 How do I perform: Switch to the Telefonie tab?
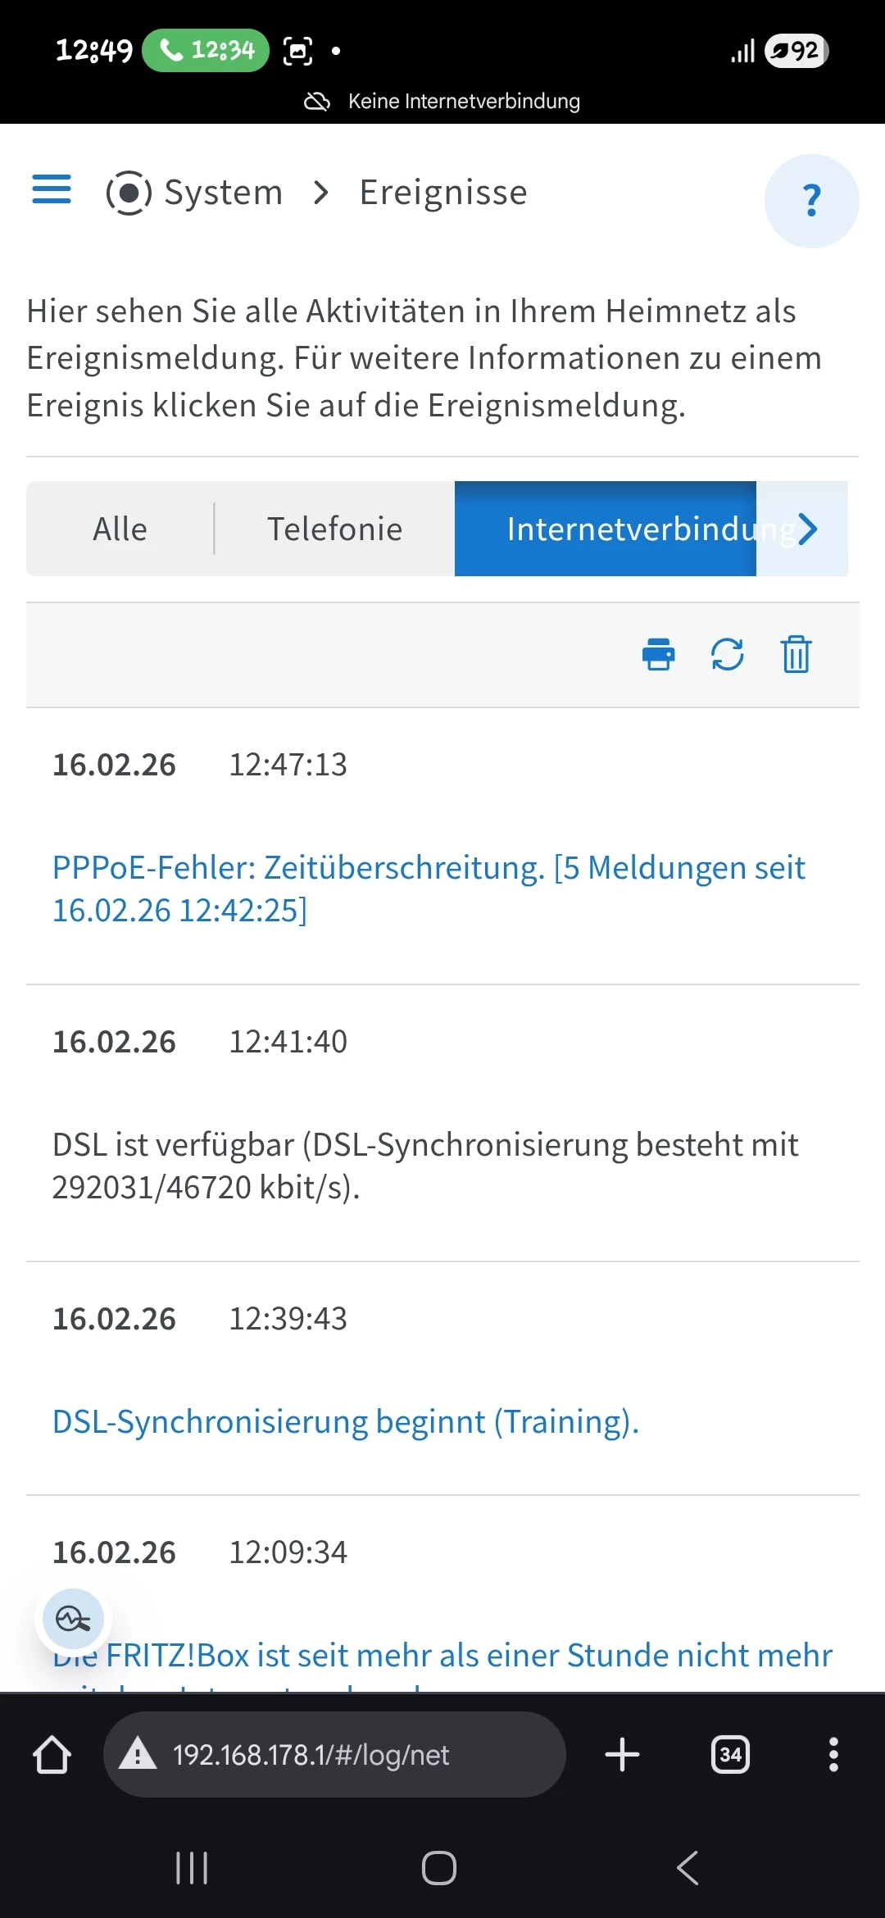[x=334, y=529]
